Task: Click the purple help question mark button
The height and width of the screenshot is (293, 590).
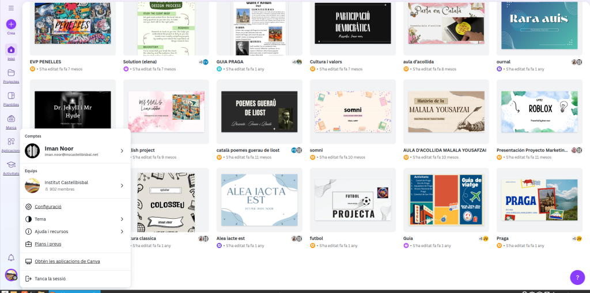Action: point(577,277)
